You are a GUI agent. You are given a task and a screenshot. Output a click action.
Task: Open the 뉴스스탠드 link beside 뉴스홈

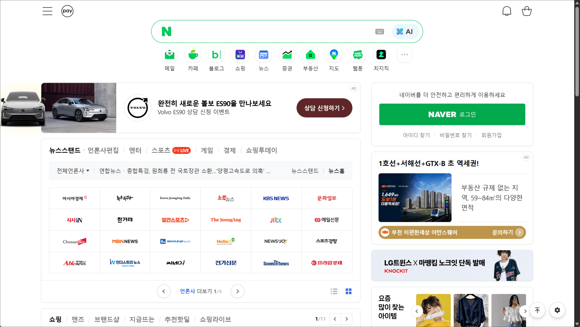click(305, 171)
